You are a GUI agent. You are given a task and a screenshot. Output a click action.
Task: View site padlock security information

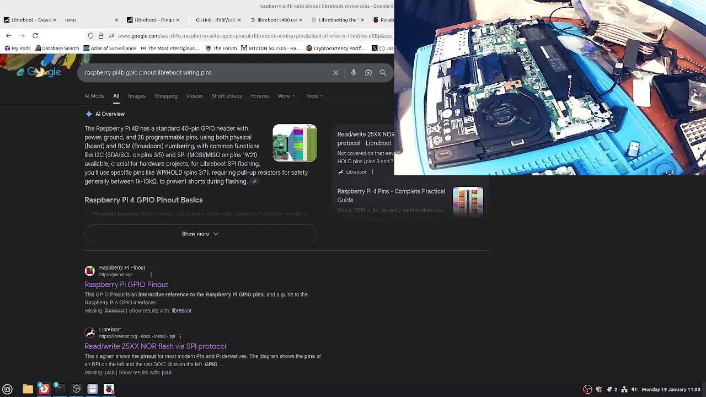tap(101, 36)
